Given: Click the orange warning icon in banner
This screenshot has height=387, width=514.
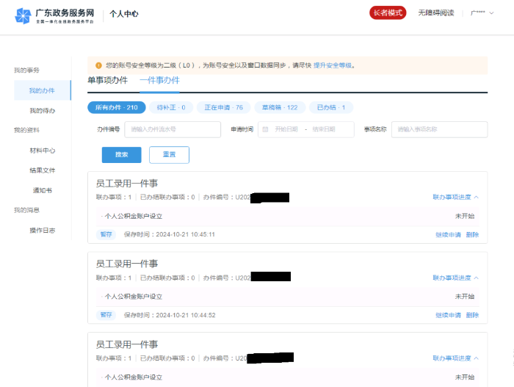Looking at the screenshot, I should 98,65.
